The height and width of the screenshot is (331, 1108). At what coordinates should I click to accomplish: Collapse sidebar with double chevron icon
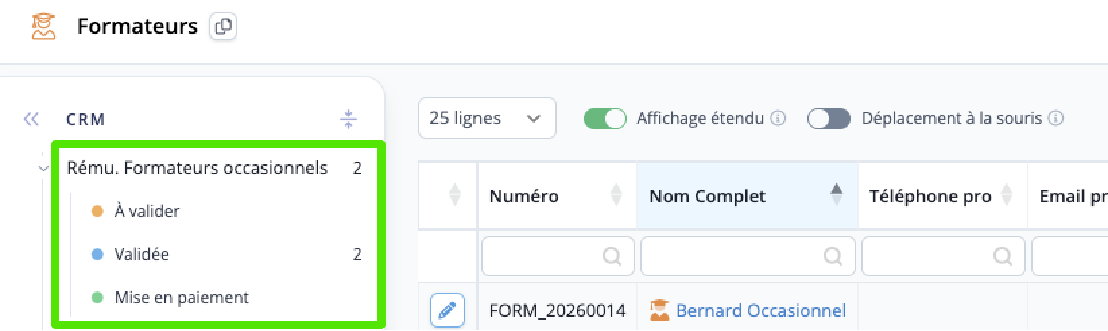(31, 119)
